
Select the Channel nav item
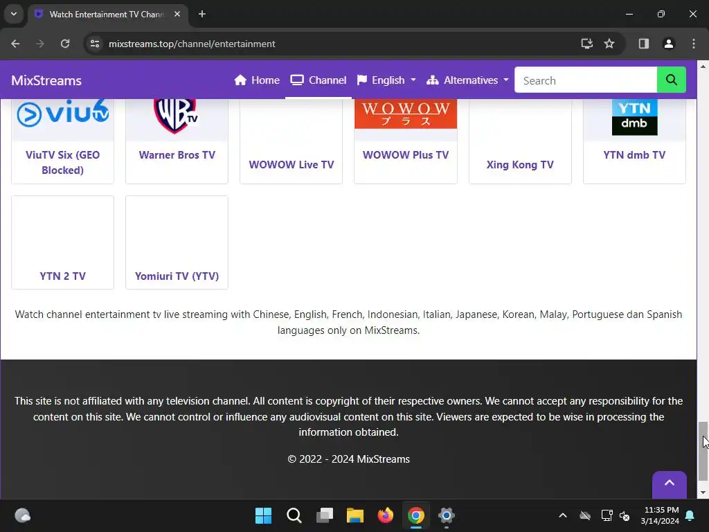[x=318, y=80]
